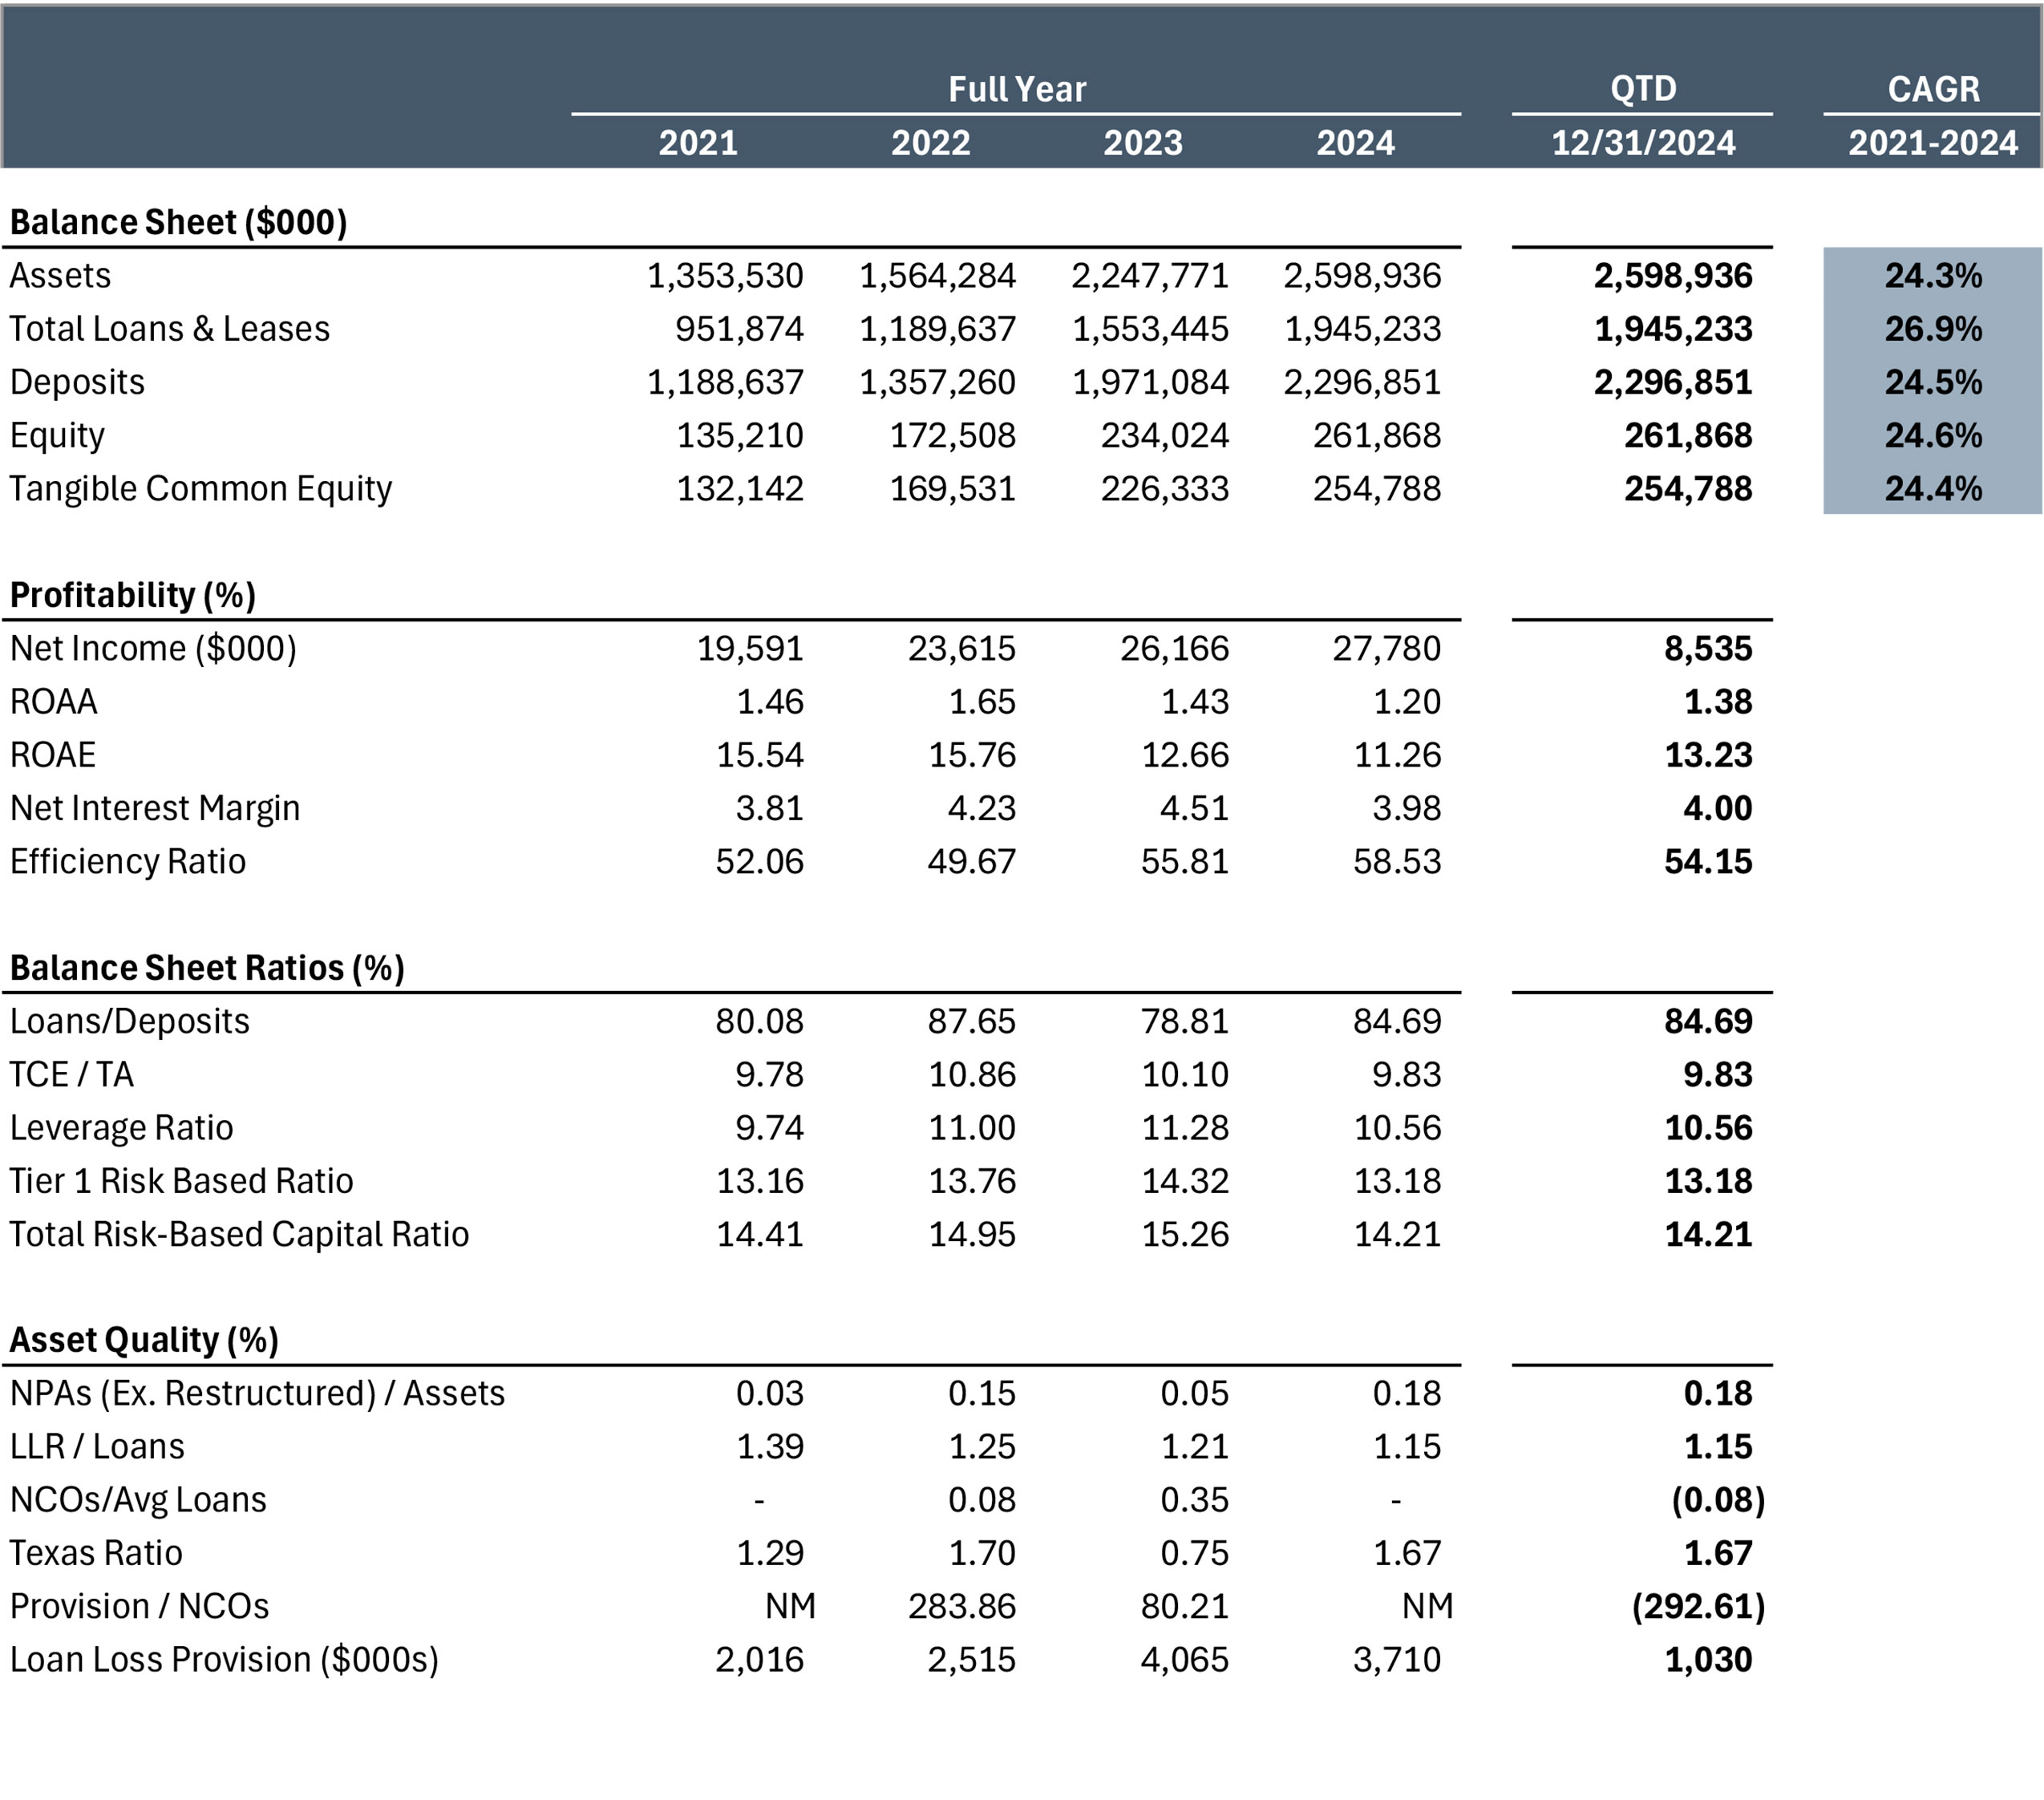
Task: Select 2021 NPAs value 0.03
Action: click(769, 1393)
